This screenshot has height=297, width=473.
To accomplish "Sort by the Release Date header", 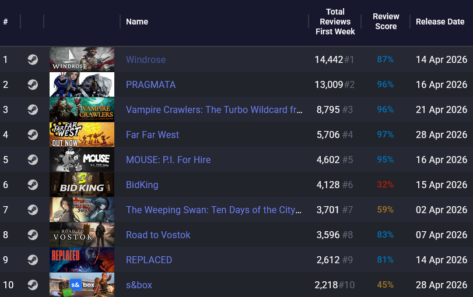I will click(x=440, y=22).
